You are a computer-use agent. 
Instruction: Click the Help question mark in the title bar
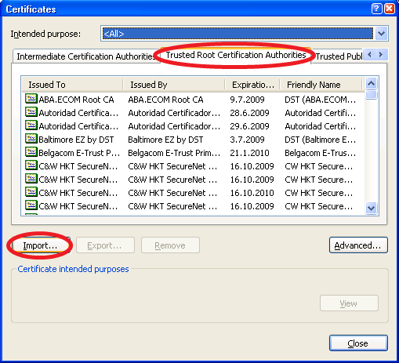376,9
